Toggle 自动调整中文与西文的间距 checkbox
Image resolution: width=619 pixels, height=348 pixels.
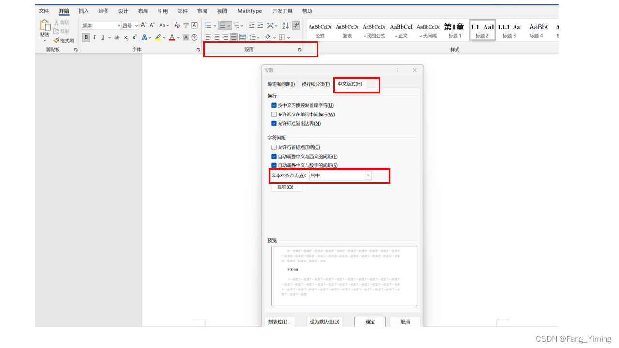click(x=274, y=157)
